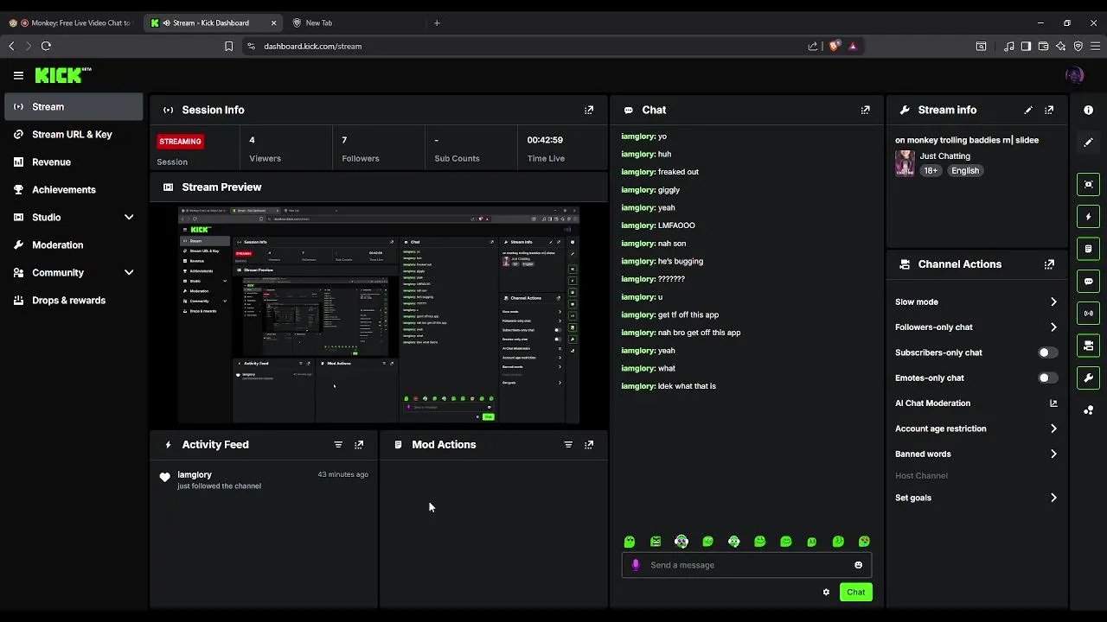Toggle mod actions document widget icon
Image resolution: width=1107 pixels, height=622 pixels.
click(x=1088, y=249)
